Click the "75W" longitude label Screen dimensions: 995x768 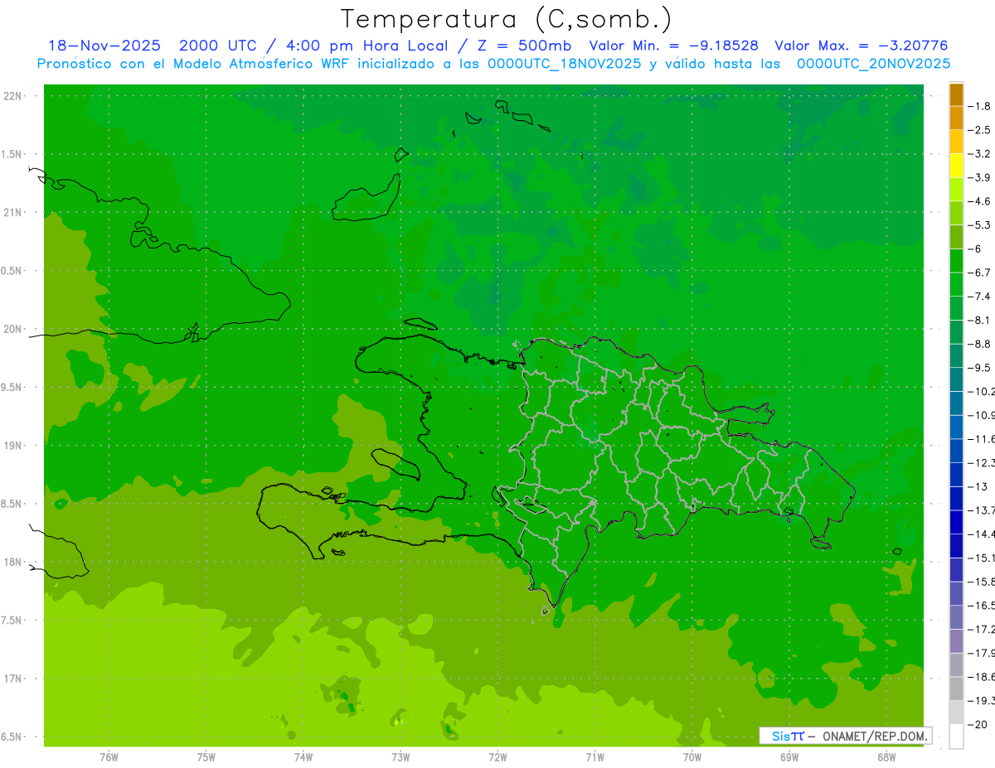coord(206,757)
